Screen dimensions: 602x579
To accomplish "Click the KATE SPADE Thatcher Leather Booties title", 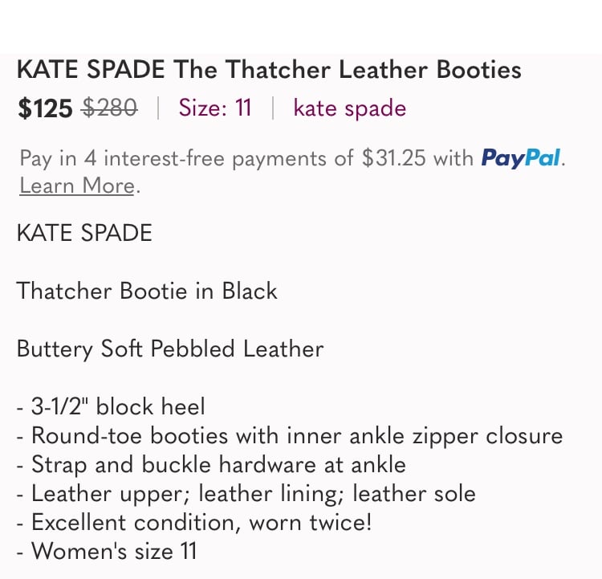I will tap(269, 70).
